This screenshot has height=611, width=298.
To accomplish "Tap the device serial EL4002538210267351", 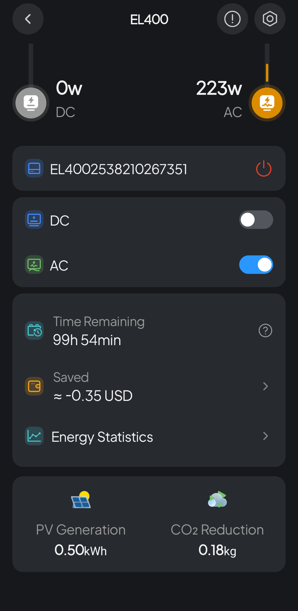I will [119, 169].
